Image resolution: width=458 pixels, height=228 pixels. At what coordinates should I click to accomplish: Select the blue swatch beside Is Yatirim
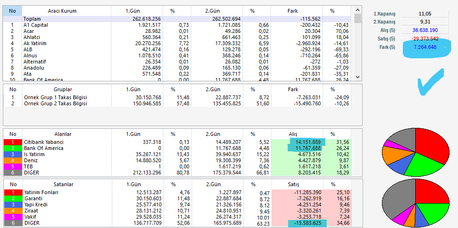13,154
